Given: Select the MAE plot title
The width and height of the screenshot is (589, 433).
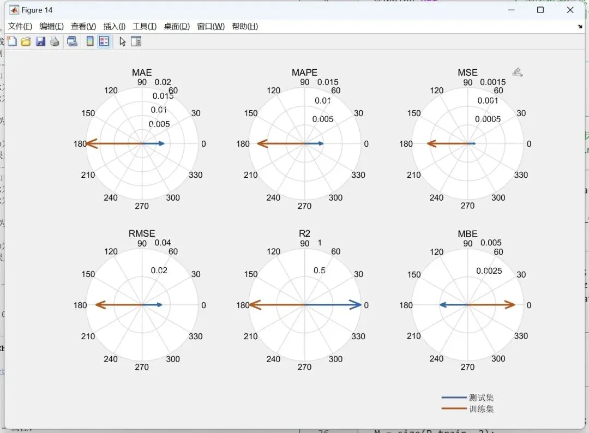Looking at the screenshot, I should 142,72.
